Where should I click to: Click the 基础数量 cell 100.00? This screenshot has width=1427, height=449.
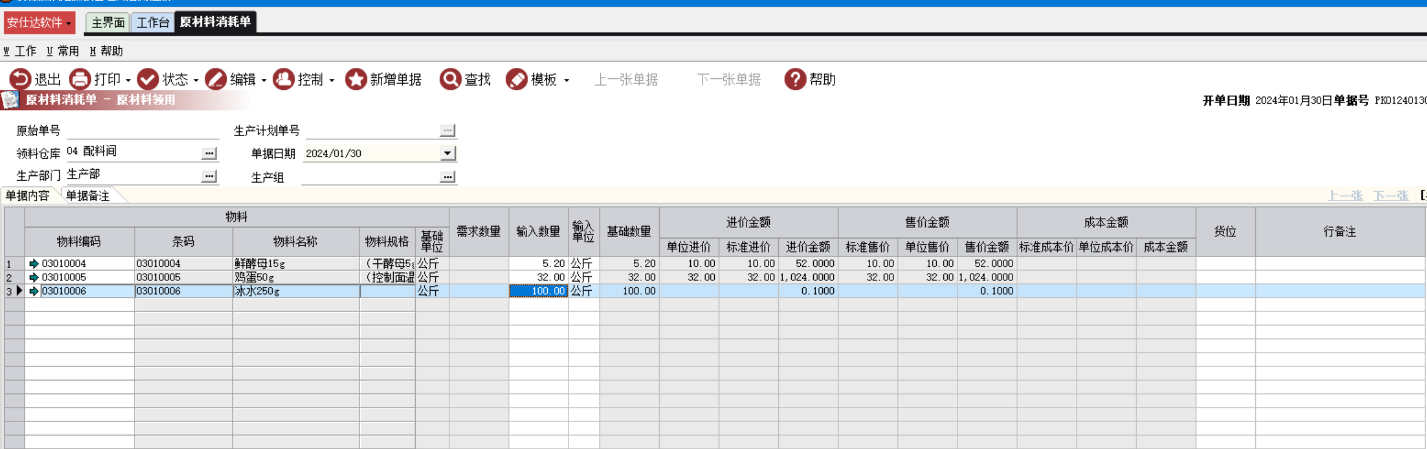[x=629, y=291]
